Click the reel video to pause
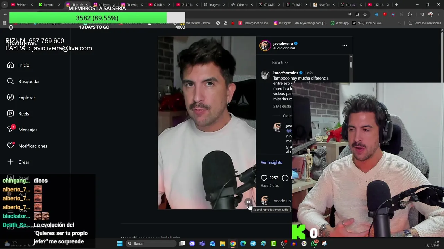The height and width of the screenshot is (249, 444). click(x=207, y=123)
